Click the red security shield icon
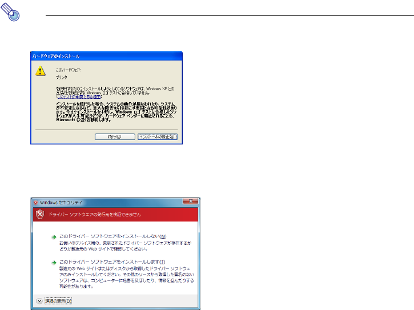Viewport: 414px width, 310px height. click(40, 214)
